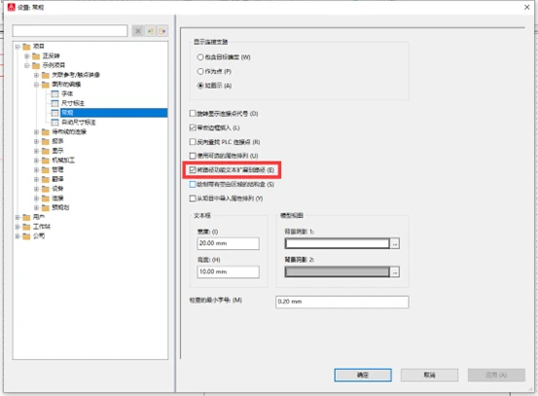Select the 预规划 folder in the tree
The height and width of the screenshot is (396, 538).
pos(60,207)
